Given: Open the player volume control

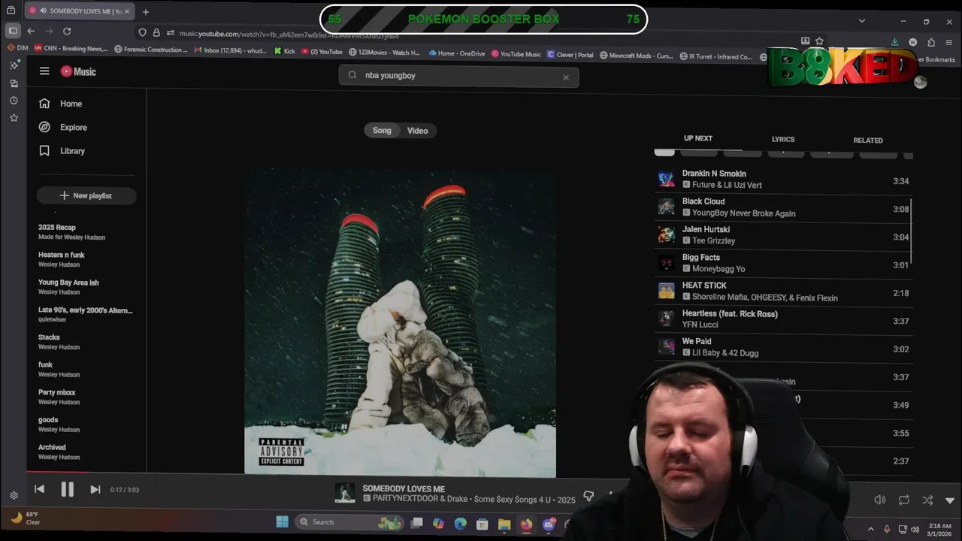Looking at the screenshot, I should [879, 500].
